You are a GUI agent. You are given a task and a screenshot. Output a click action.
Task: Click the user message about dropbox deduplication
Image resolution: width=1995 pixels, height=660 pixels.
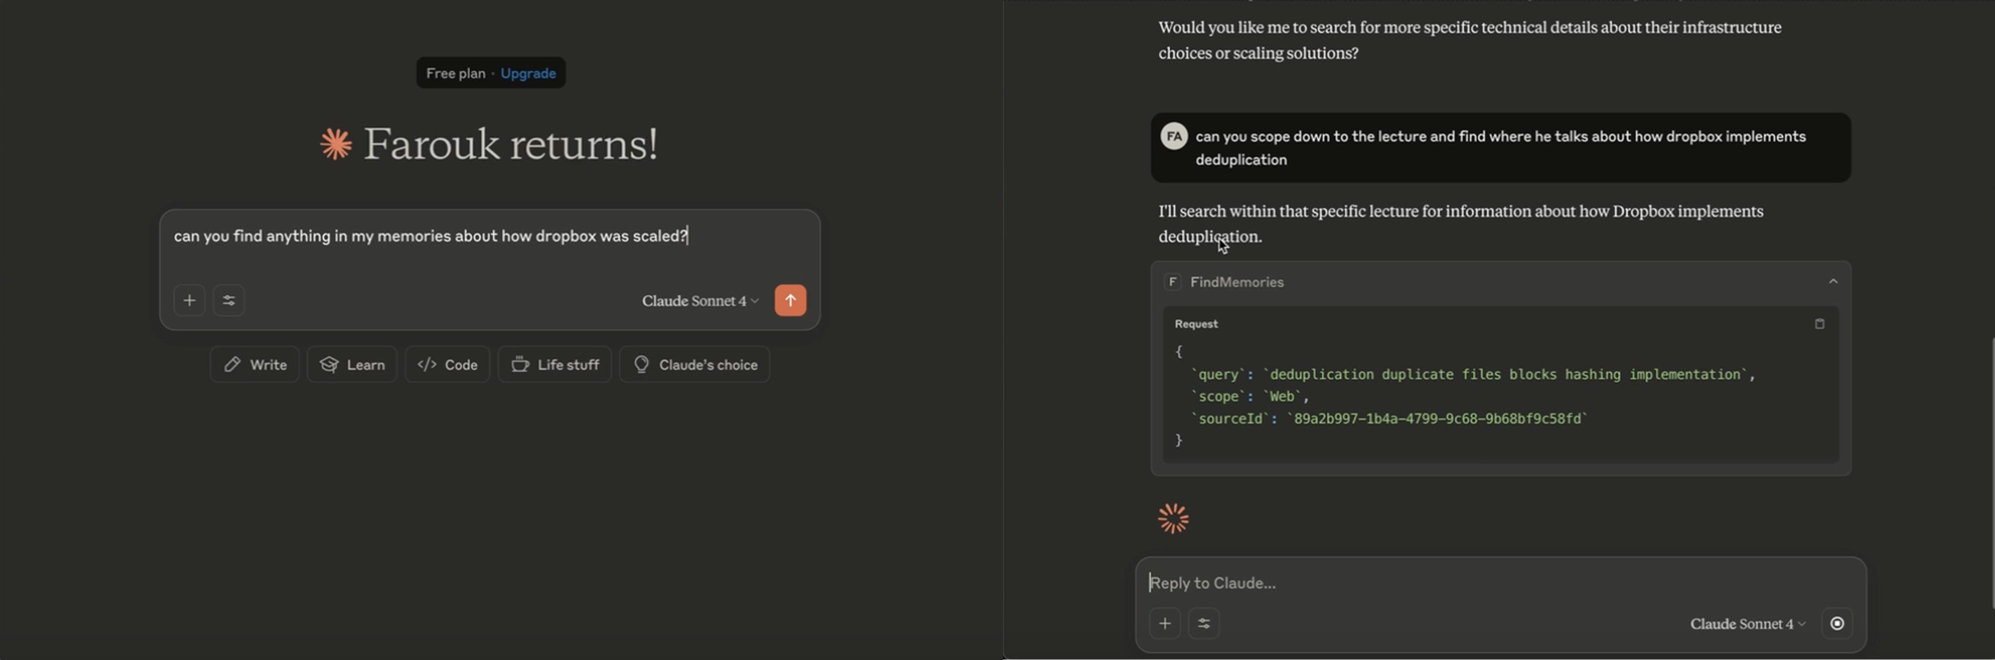click(x=1500, y=148)
